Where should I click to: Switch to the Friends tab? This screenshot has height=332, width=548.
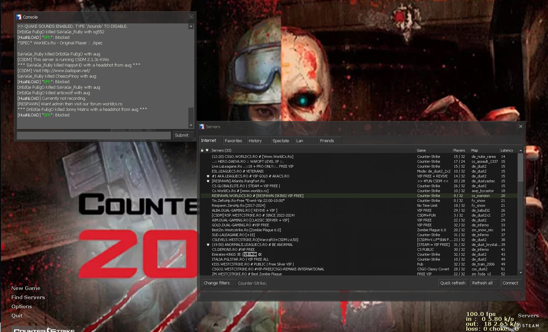(x=330, y=141)
